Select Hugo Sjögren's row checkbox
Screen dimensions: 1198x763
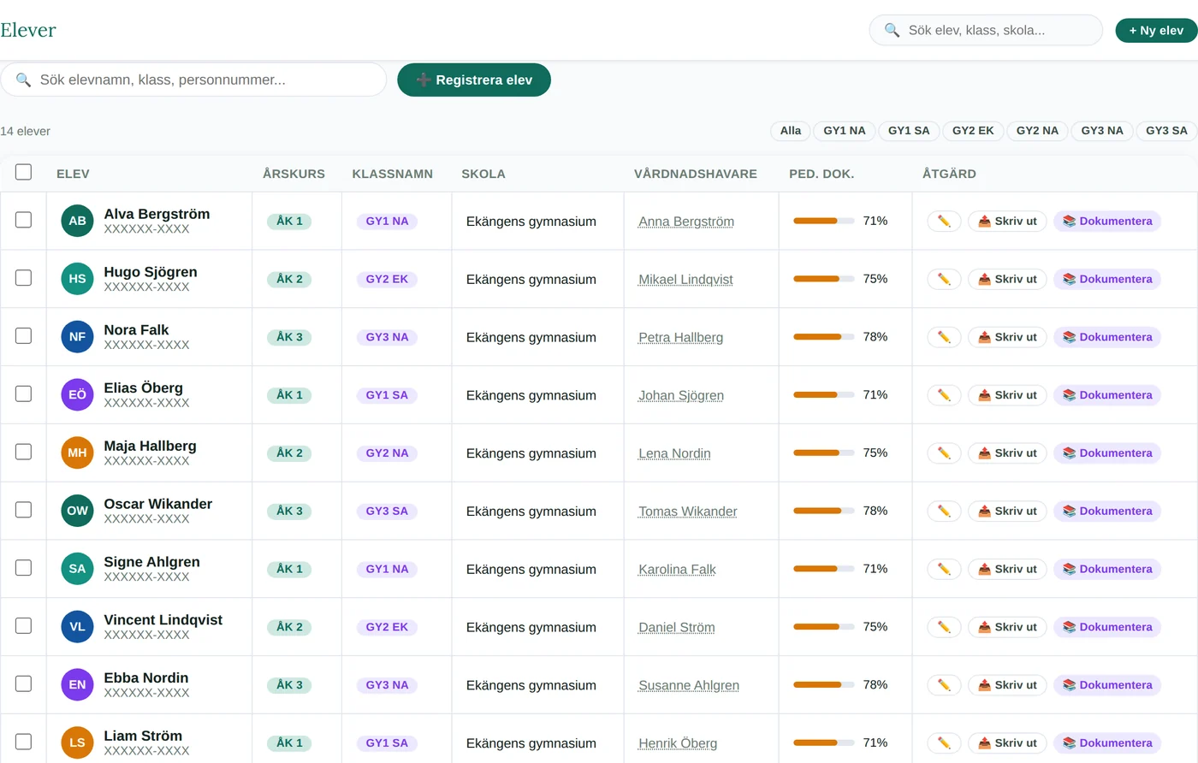click(x=23, y=278)
